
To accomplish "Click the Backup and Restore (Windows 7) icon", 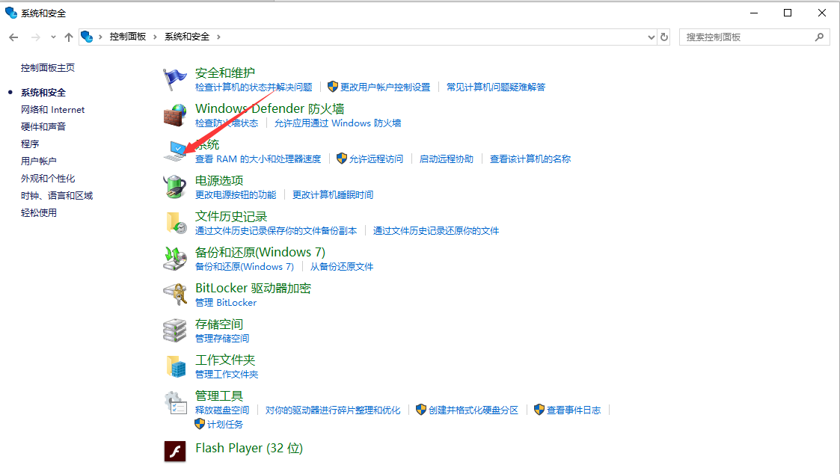I will [x=174, y=258].
